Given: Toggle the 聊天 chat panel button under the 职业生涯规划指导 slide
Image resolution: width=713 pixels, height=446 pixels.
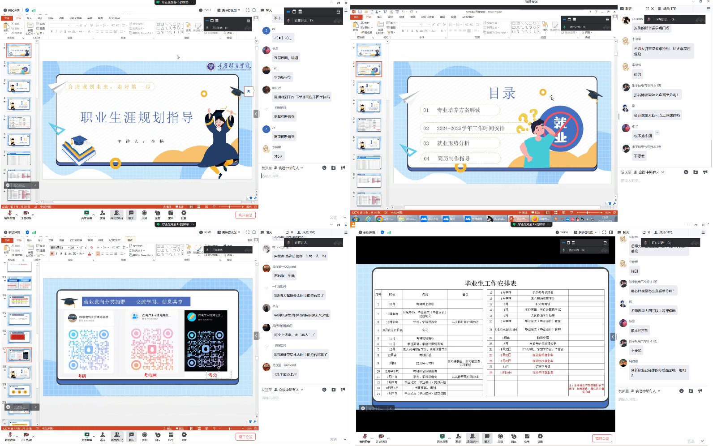Looking at the screenshot, I should pos(131,214).
